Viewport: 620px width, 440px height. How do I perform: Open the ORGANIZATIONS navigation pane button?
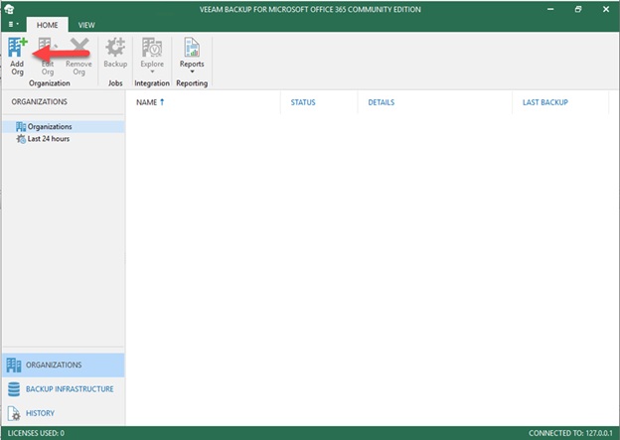(64, 365)
